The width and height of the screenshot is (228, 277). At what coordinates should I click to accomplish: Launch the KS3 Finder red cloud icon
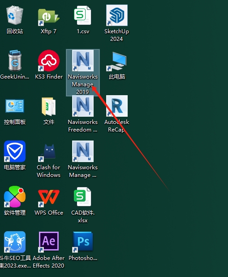(x=49, y=61)
